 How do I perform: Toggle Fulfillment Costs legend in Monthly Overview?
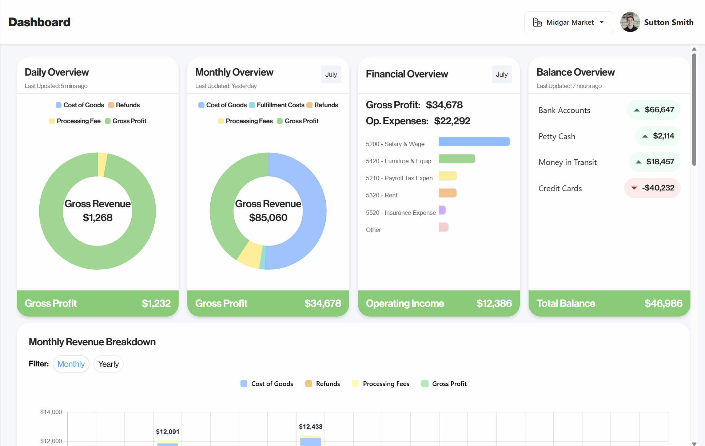[276, 105]
